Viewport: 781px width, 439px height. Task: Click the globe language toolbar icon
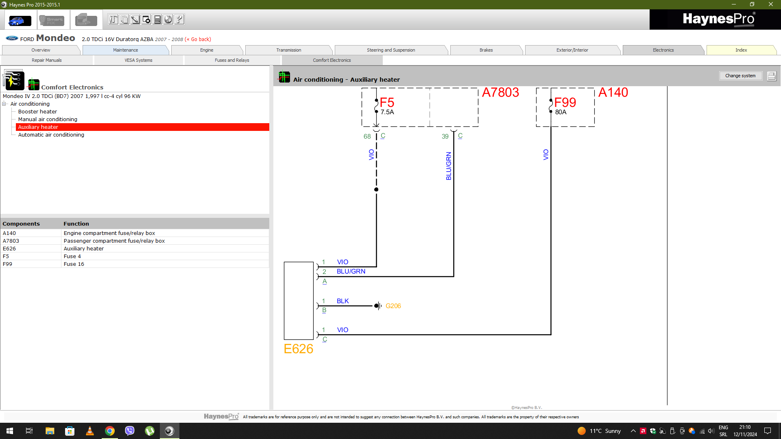pos(168,19)
